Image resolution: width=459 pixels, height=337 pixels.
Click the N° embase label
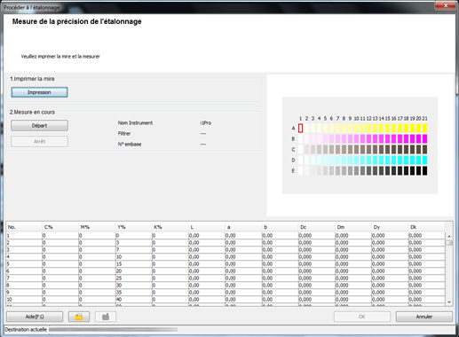[130, 145]
